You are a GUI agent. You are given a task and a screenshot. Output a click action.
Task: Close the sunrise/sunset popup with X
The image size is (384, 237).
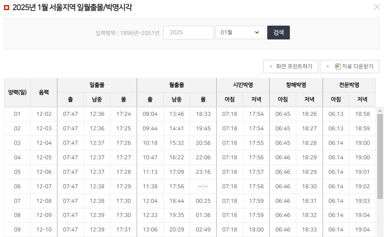[377, 7]
